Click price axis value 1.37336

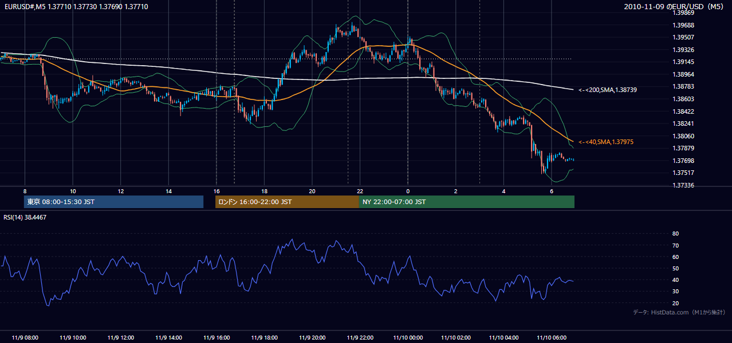683,185
